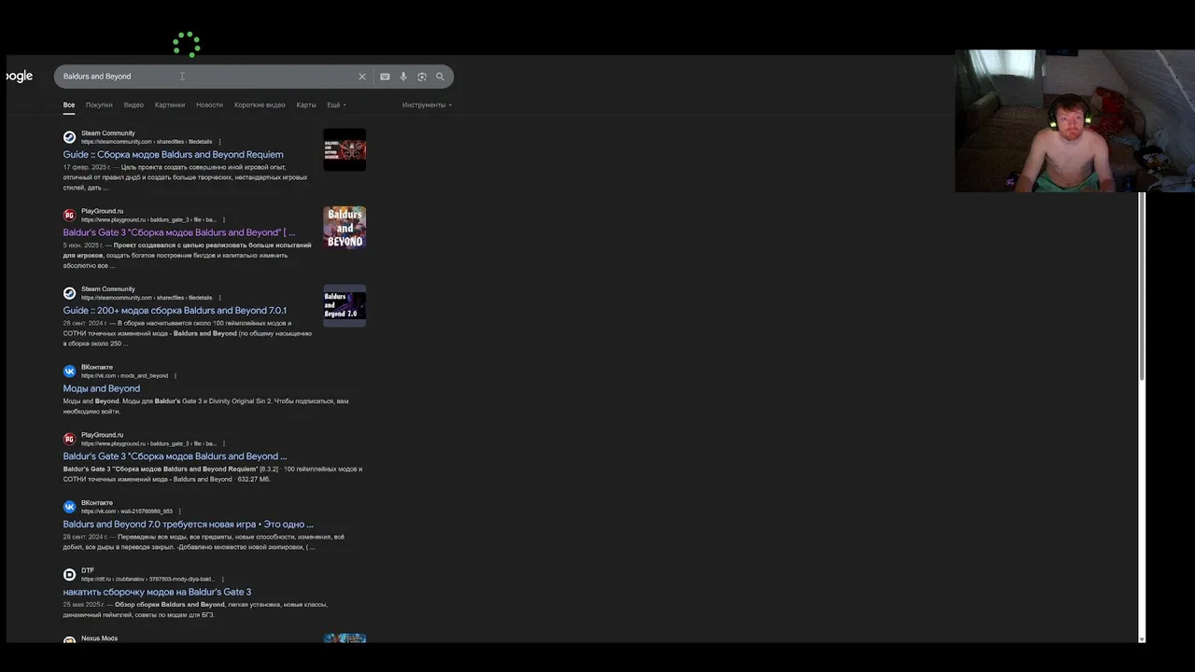Click the DTF favicon of накатить сборочку result
This screenshot has height=672, width=1195.
[69, 575]
